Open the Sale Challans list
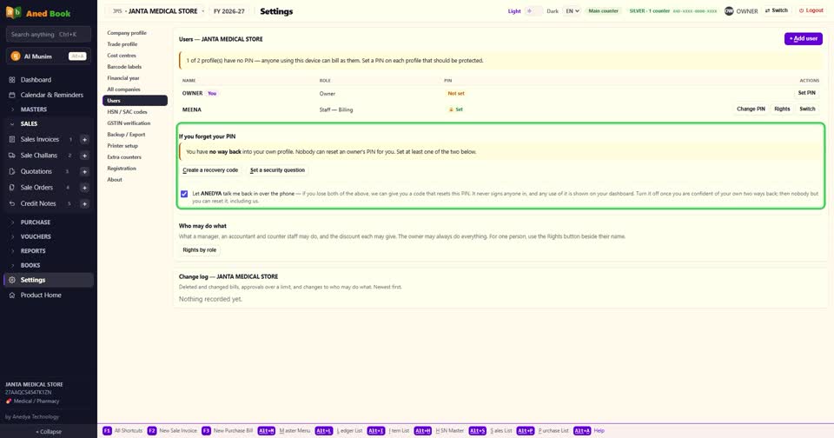834x438 pixels. (x=38, y=156)
